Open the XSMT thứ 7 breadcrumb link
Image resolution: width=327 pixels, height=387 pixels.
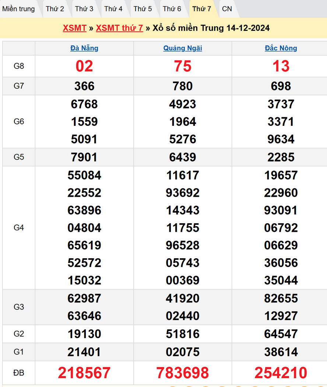[x=119, y=28]
